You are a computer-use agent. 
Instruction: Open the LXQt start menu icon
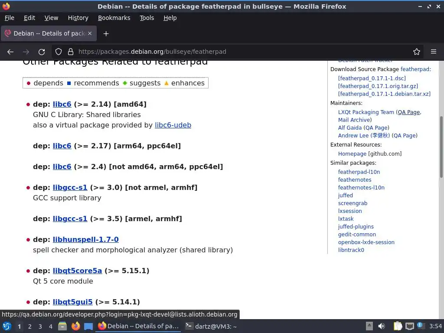pos(7,326)
